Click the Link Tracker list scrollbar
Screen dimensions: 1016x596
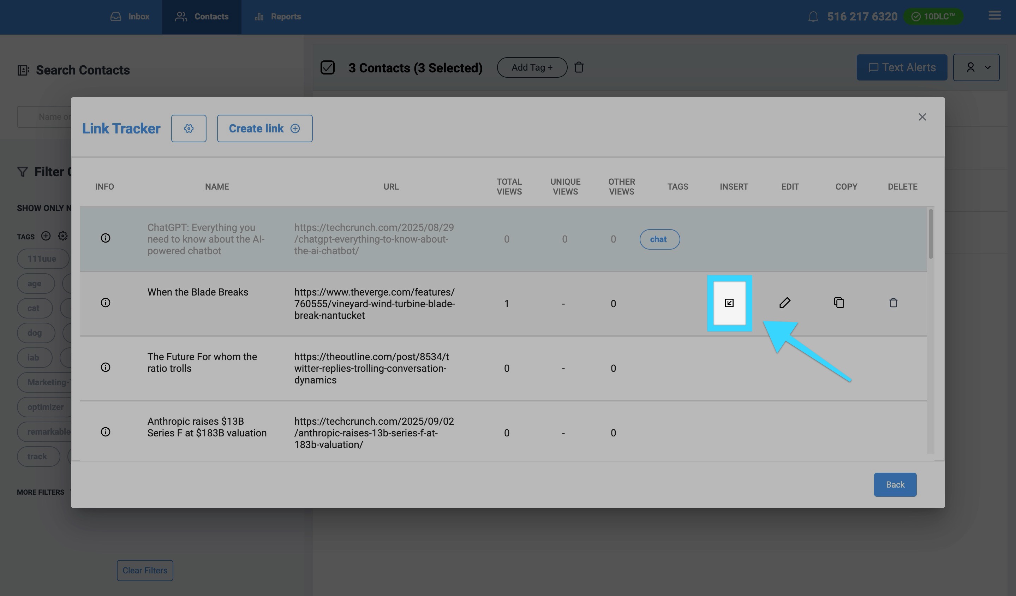pos(931,234)
